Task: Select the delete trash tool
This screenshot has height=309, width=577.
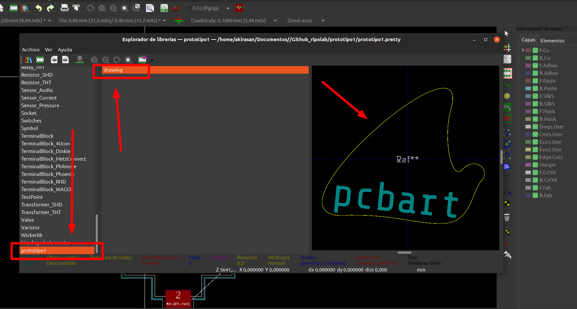Action: [507, 218]
